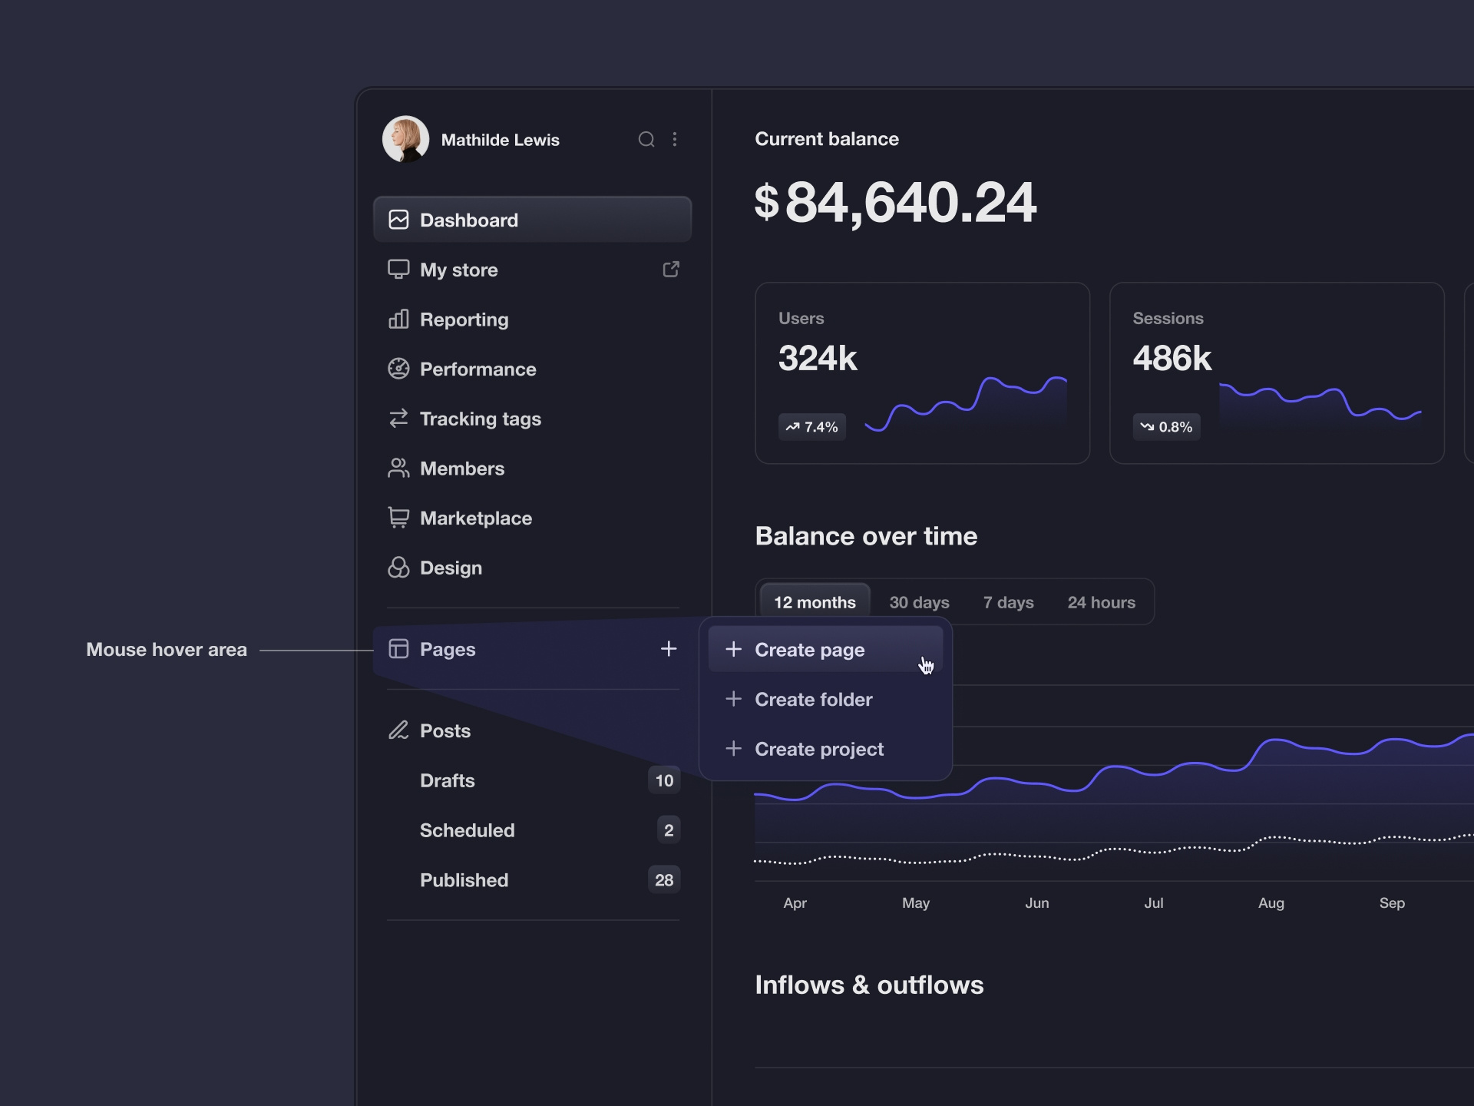Viewport: 1474px width, 1106px height.
Task: Expand the Published posts list
Action: pyautogui.click(x=464, y=880)
